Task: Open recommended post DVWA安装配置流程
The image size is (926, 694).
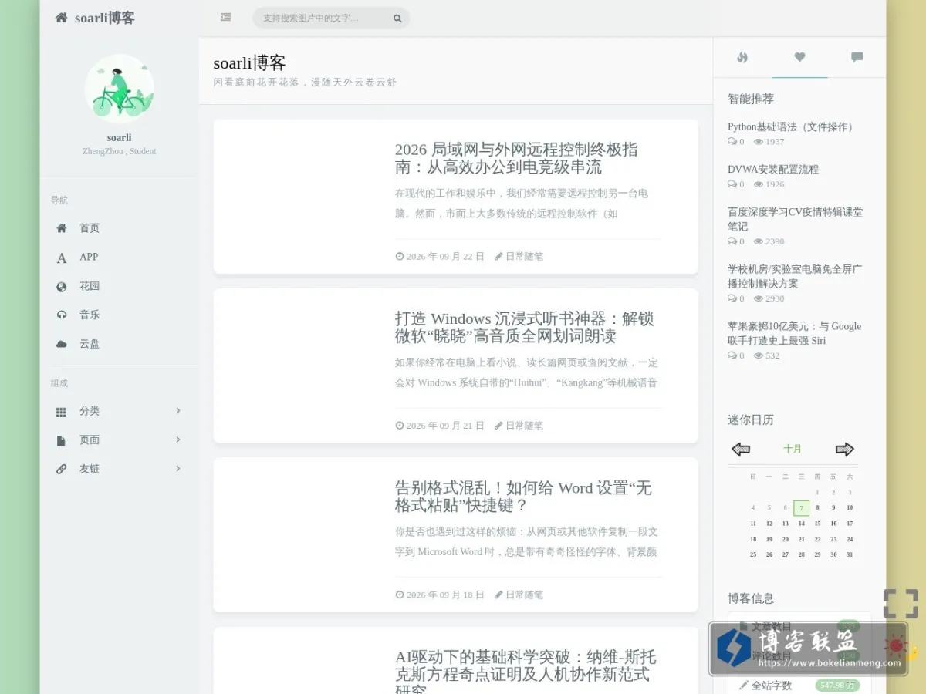Action: click(773, 170)
